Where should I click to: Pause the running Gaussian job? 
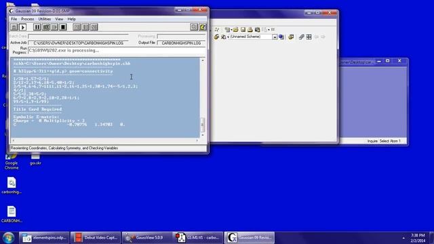(37, 27)
